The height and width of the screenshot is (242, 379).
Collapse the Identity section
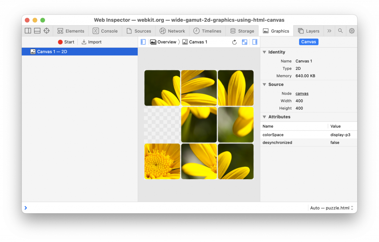point(264,52)
